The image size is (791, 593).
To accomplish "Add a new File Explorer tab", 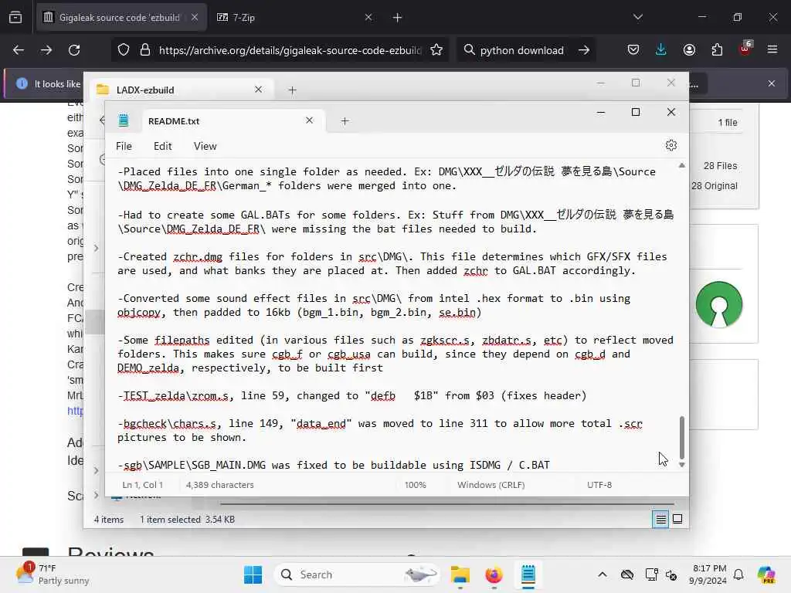I will (292, 90).
